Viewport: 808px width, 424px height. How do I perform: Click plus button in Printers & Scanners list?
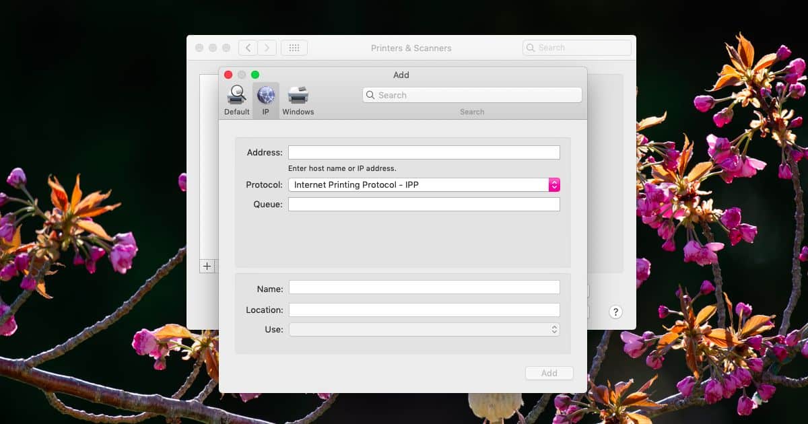[x=207, y=266]
